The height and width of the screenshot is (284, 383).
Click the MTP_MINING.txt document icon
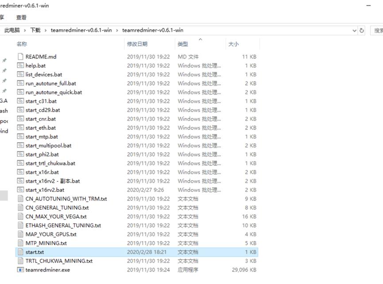click(20, 243)
